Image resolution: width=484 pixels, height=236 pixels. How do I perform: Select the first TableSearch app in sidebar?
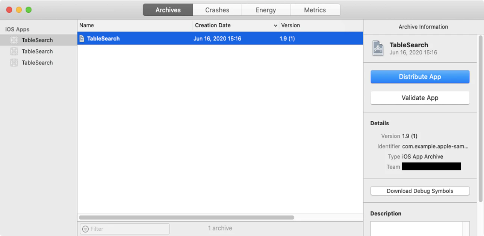tap(38, 40)
